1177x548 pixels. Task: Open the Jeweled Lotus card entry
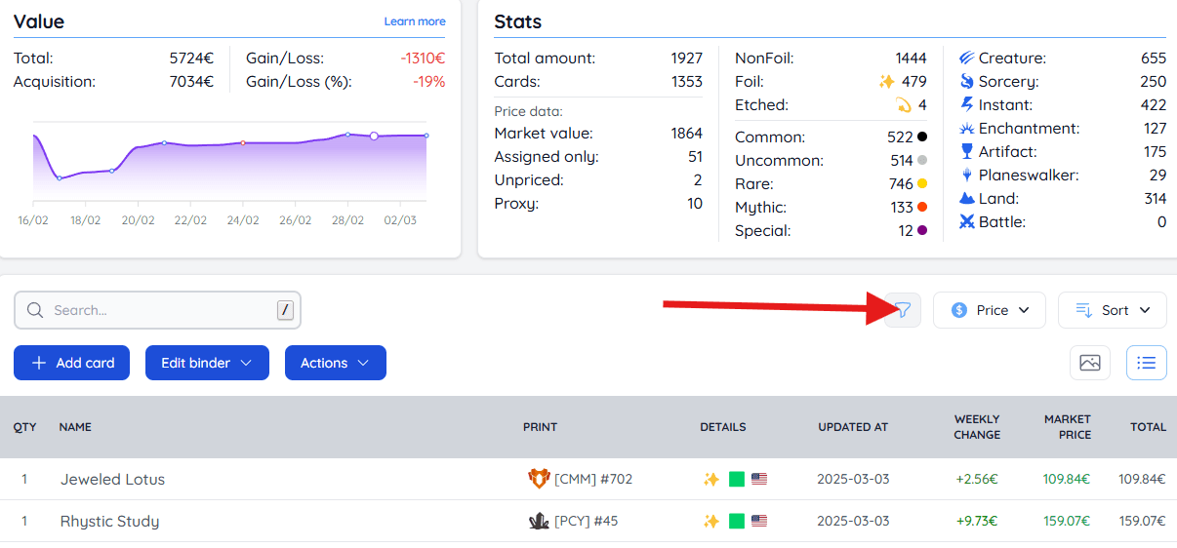point(112,479)
